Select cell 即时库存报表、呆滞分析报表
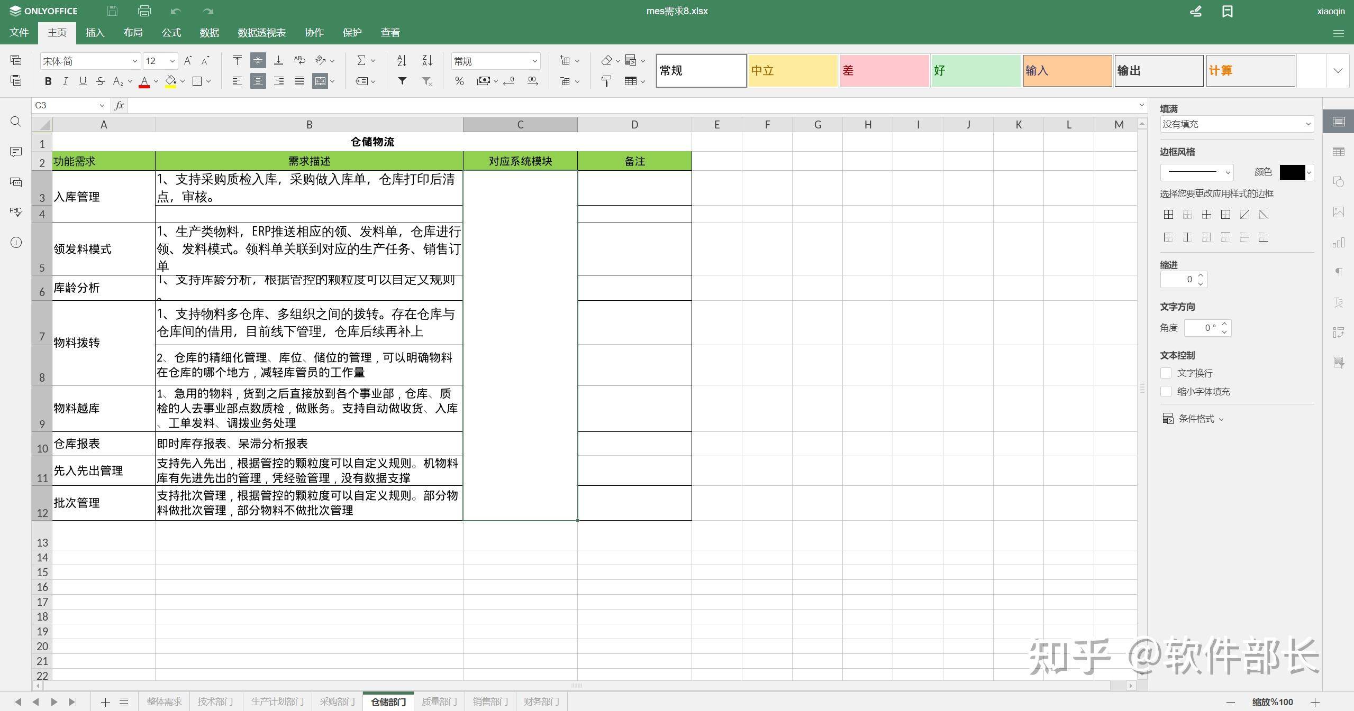This screenshot has width=1354, height=711. click(309, 444)
